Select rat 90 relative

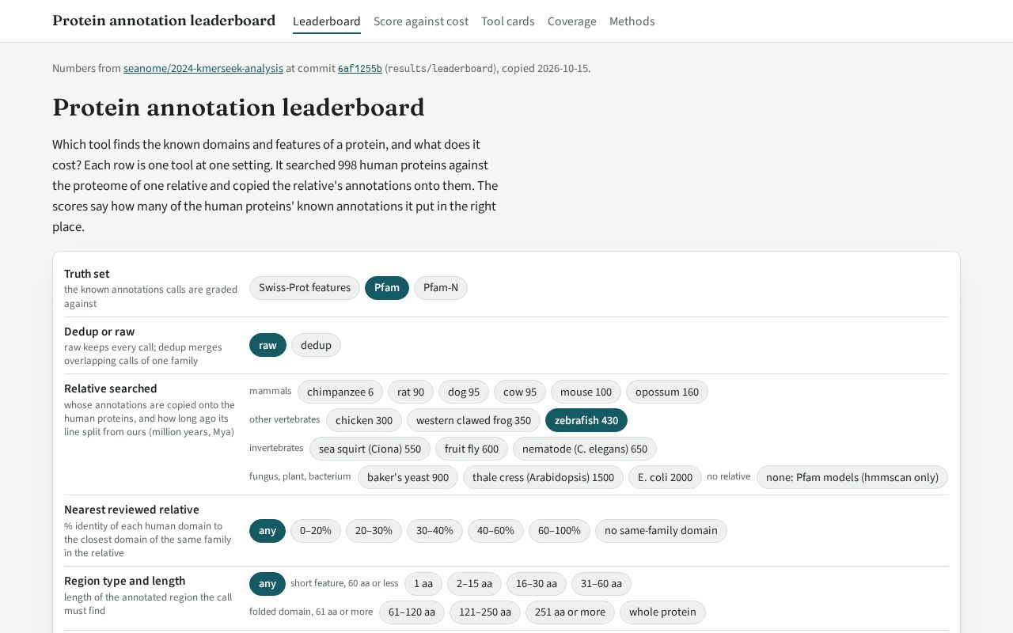coord(411,392)
